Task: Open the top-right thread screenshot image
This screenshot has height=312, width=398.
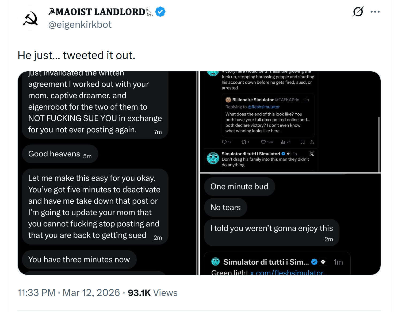Action: tap(290, 122)
